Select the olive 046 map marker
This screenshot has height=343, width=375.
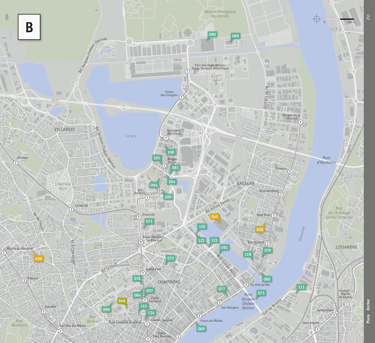point(122,301)
